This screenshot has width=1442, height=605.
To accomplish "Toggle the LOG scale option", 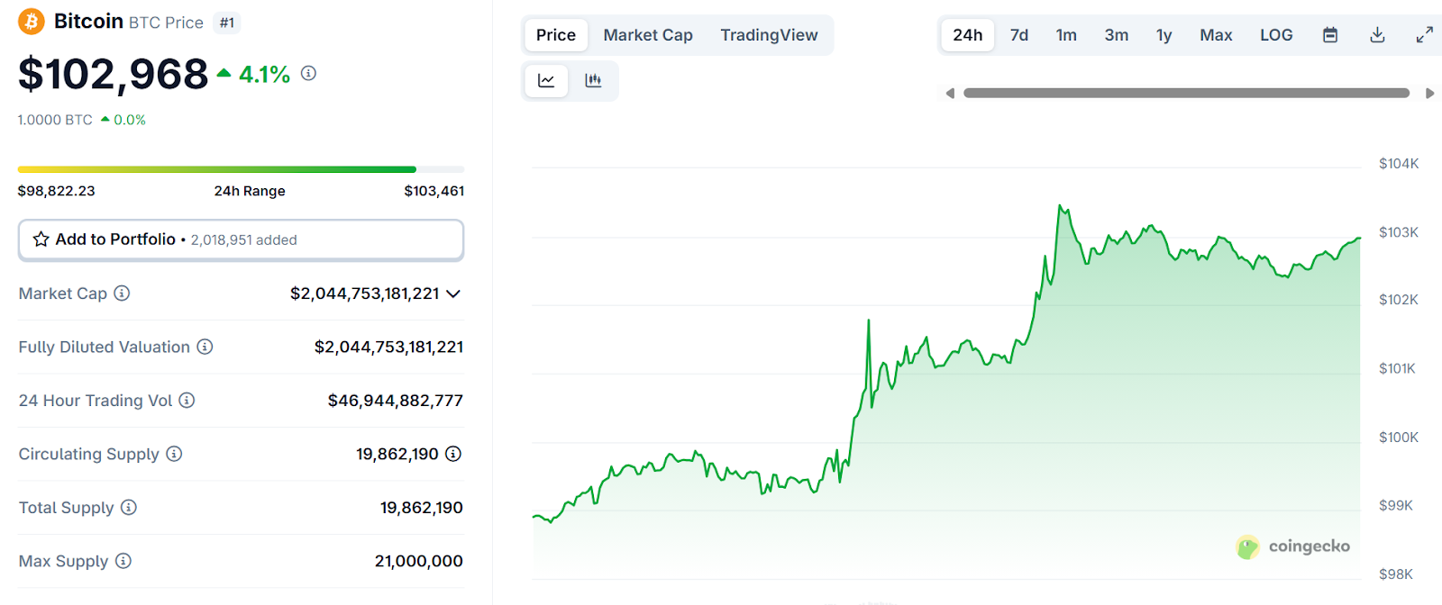I will click(x=1276, y=35).
